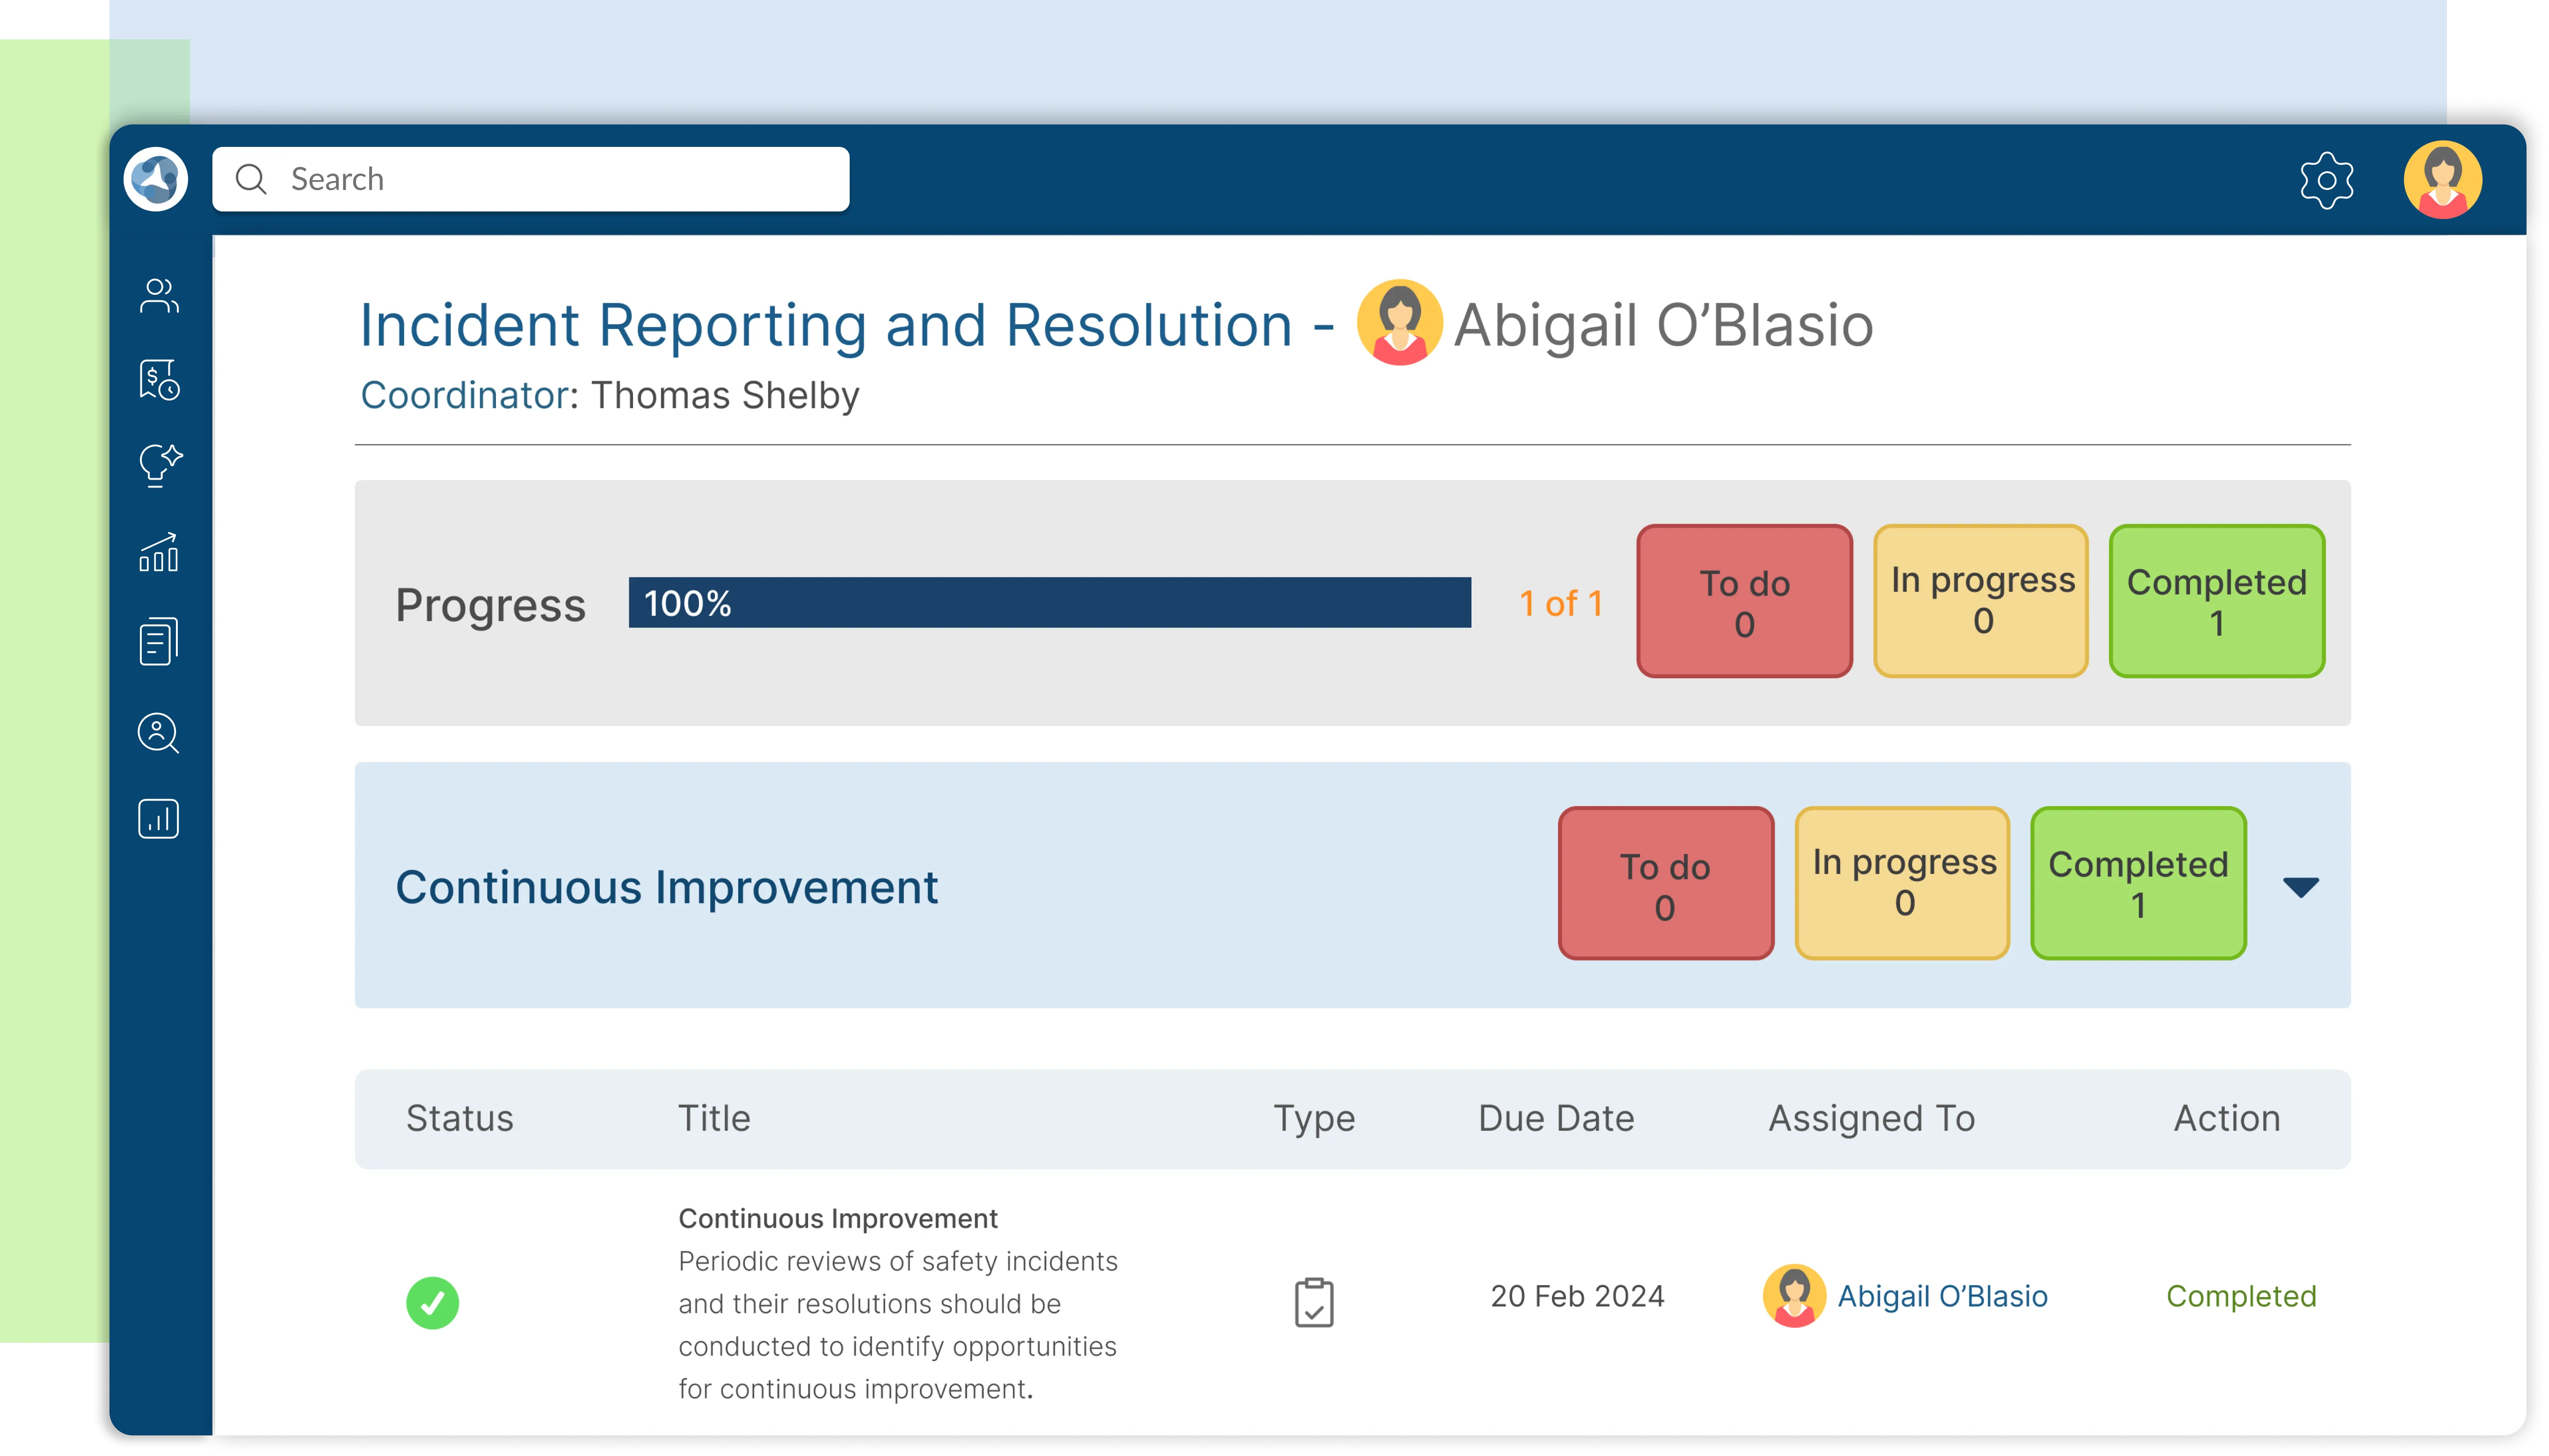Click the app logo in header
This screenshot has height=1456, width=2549.
click(156, 179)
